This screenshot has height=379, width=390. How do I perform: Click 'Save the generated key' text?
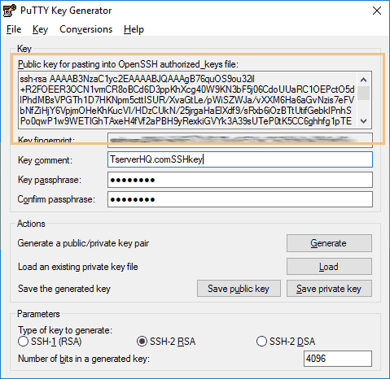click(x=64, y=289)
